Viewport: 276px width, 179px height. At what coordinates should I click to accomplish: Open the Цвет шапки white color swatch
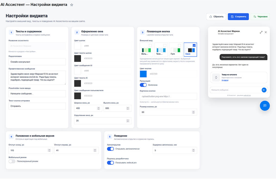pos(77,46)
